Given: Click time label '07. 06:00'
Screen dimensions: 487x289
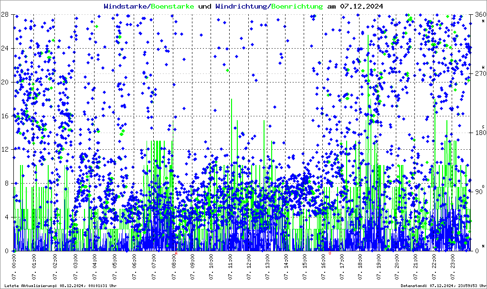Looking at the screenshot, I should [x=134, y=267].
